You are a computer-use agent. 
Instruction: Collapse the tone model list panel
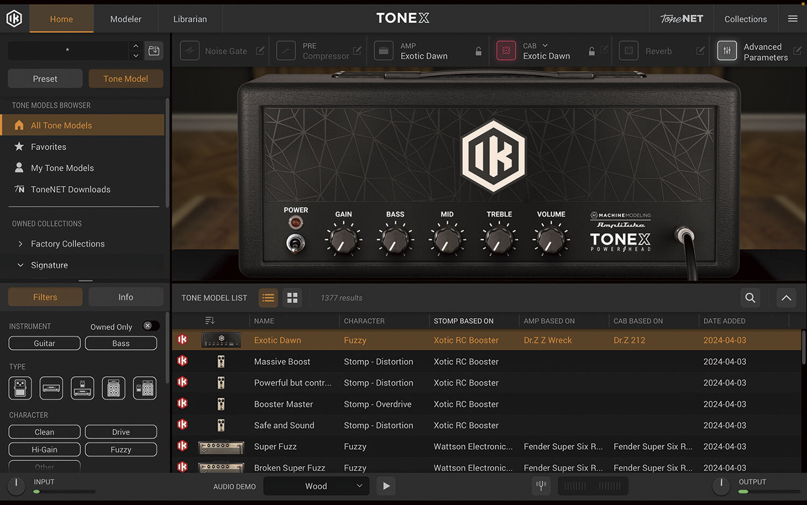(x=786, y=298)
